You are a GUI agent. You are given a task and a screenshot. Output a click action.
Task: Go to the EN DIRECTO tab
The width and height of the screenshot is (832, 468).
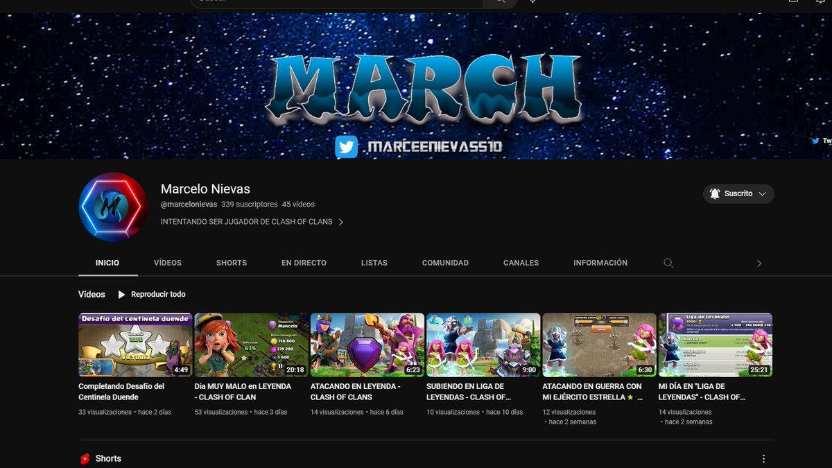(x=304, y=263)
